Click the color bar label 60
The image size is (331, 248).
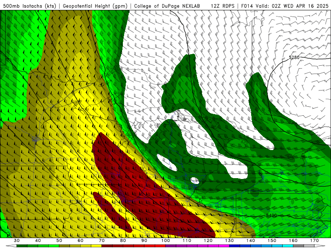pos(80,241)
